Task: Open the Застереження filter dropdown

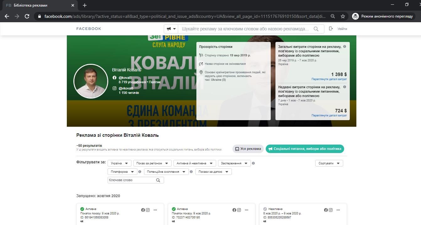Action: tap(234, 163)
